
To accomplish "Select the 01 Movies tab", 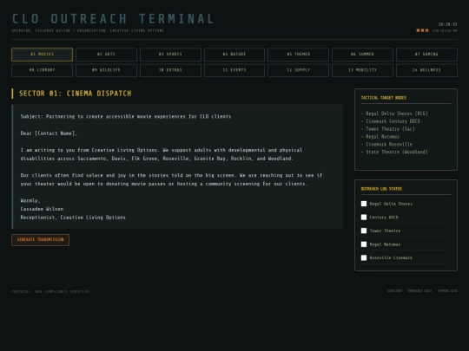I will click(42, 55).
